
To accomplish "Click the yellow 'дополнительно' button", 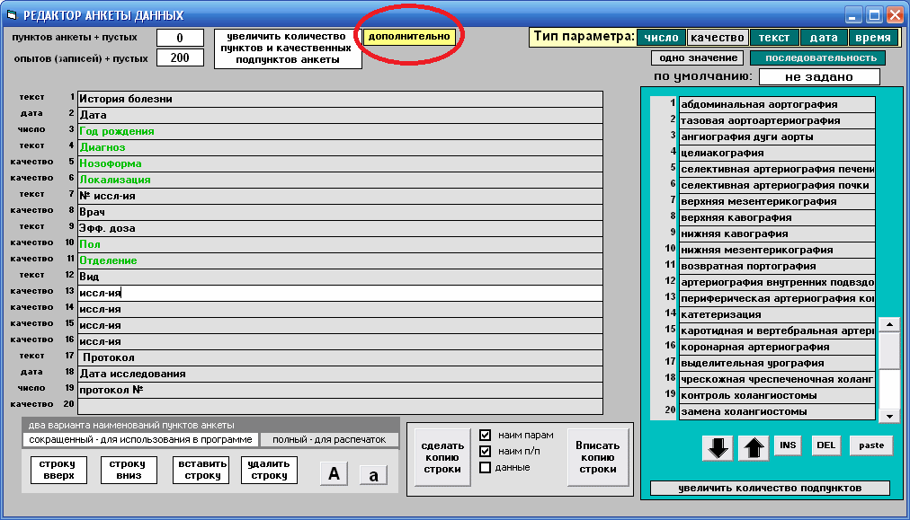I will tap(409, 37).
